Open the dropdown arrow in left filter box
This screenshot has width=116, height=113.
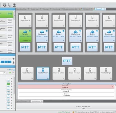point(5,73)
